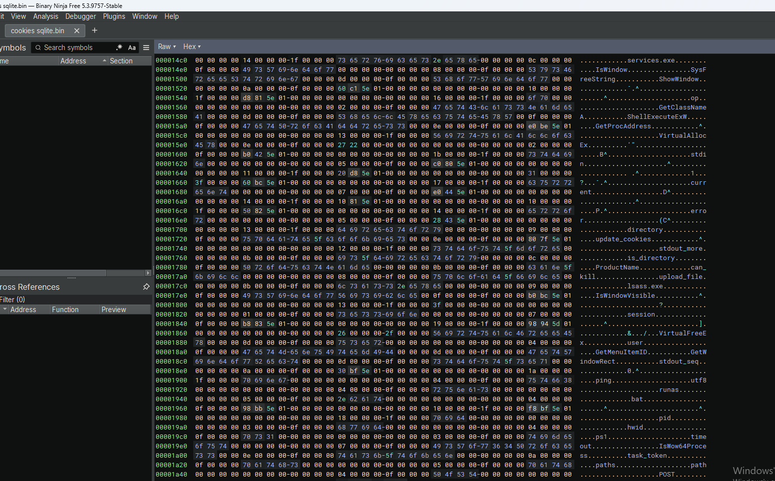
Task: Click ASCII text 'GetProcAddress' in hex view
Action: pyautogui.click(x=623, y=126)
